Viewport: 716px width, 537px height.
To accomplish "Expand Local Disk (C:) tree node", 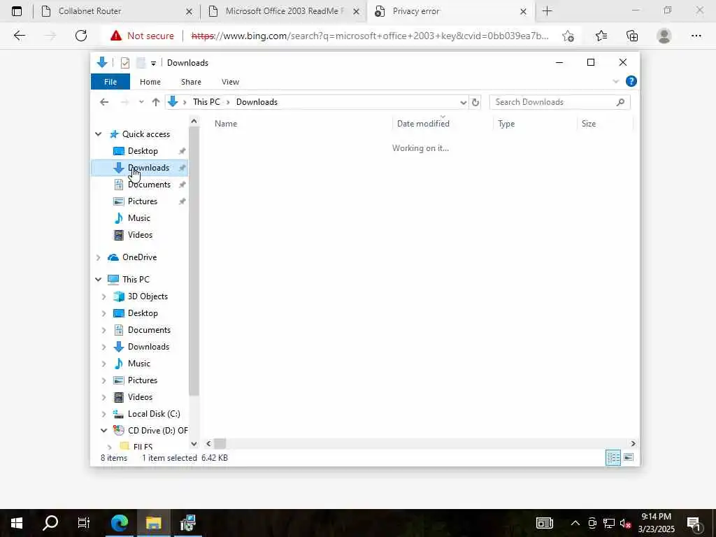I will click(103, 414).
